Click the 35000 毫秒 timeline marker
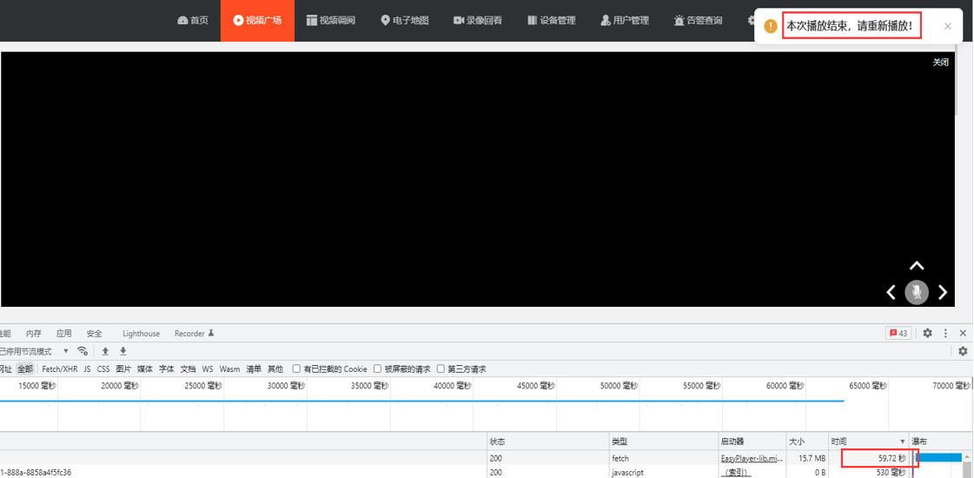The height and width of the screenshot is (478, 974). pyautogui.click(x=369, y=385)
